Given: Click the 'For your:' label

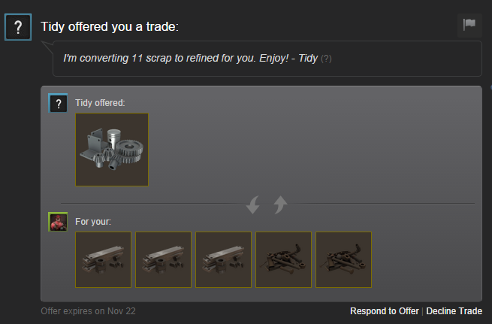Looking at the screenshot, I should pyautogui.click(x=93, y=222).
